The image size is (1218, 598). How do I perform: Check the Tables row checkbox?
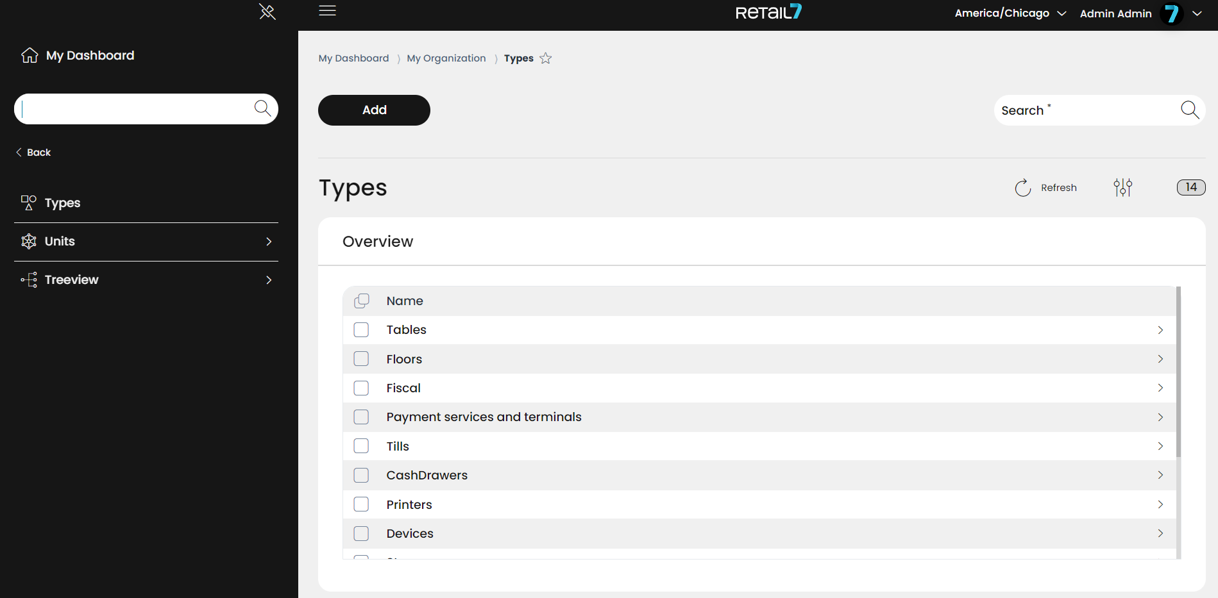coord(362,329)
